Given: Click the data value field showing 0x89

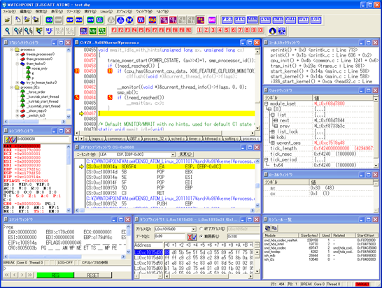Looking at the screenshot, I should [x=170, y=236].
